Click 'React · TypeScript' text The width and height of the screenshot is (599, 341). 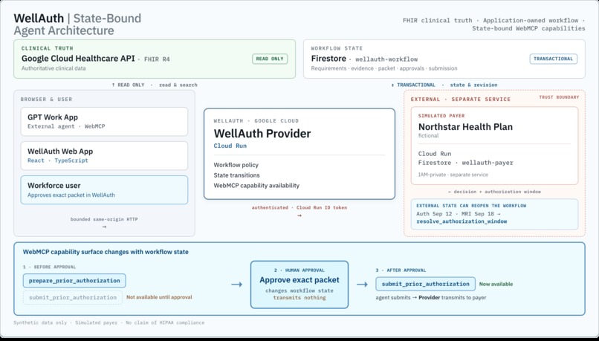point(58,160)
